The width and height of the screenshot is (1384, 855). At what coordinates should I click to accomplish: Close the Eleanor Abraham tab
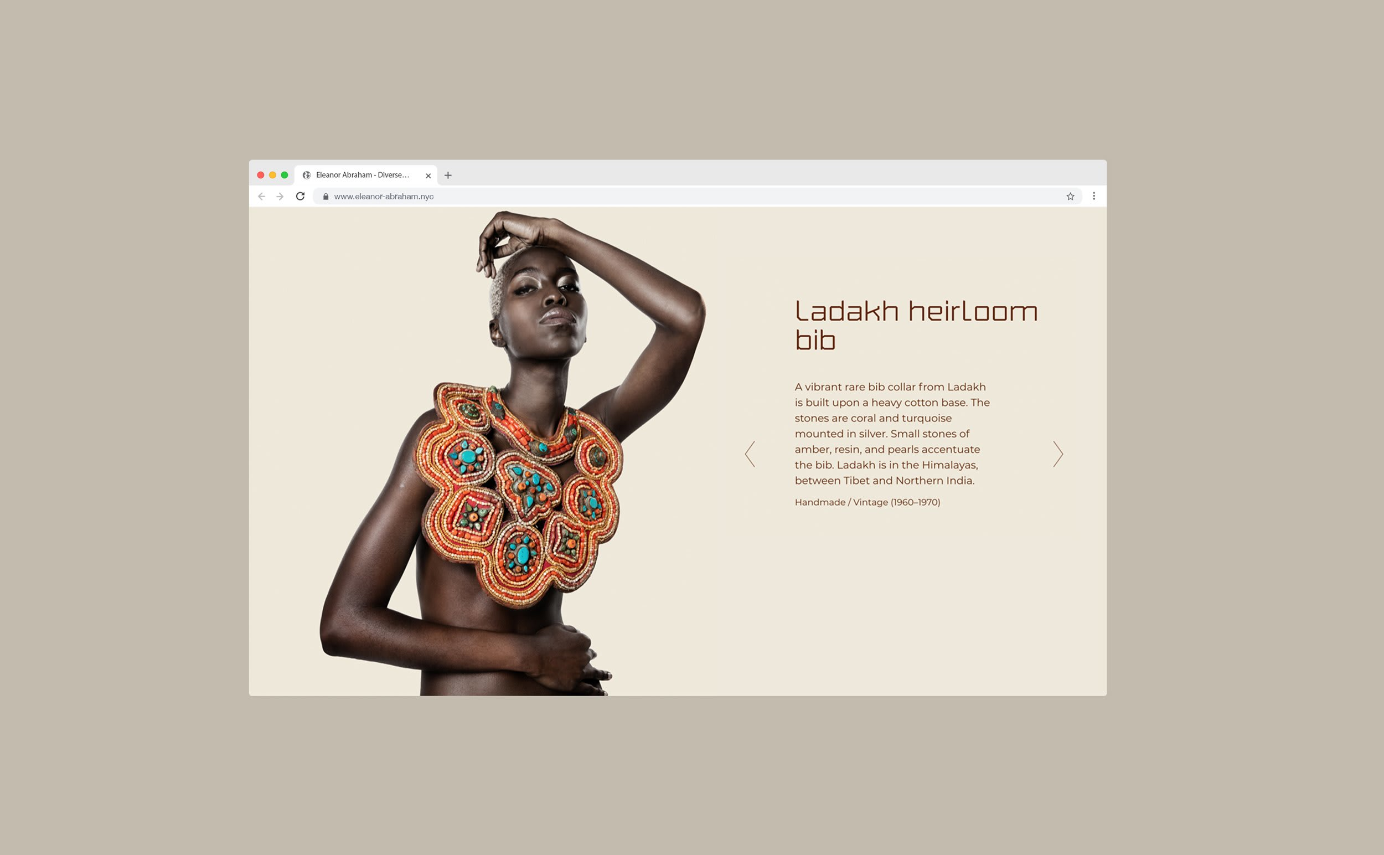pyautogui.click(x=428, y=176)
